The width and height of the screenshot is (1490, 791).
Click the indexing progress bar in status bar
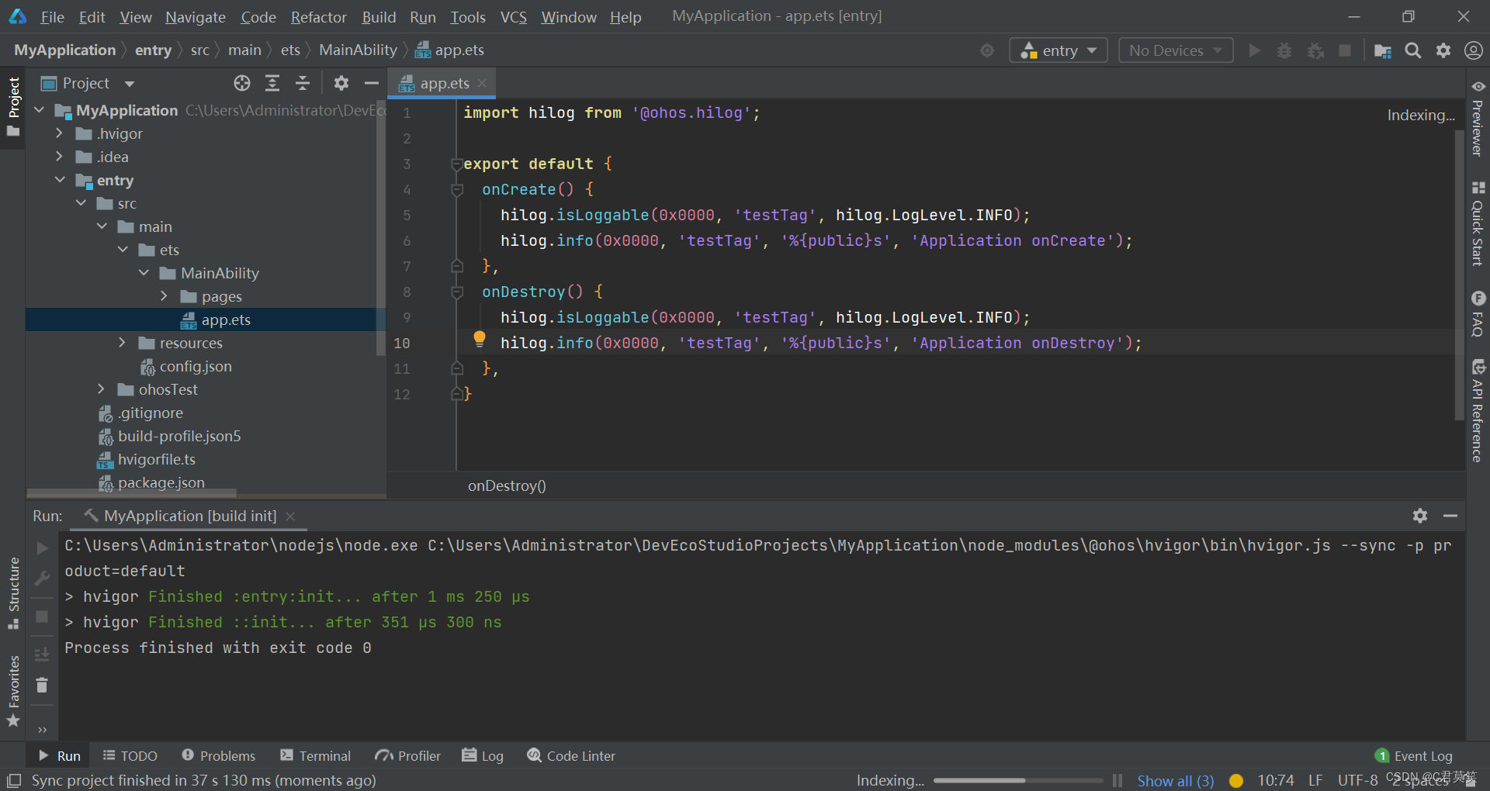[1017, 780]
